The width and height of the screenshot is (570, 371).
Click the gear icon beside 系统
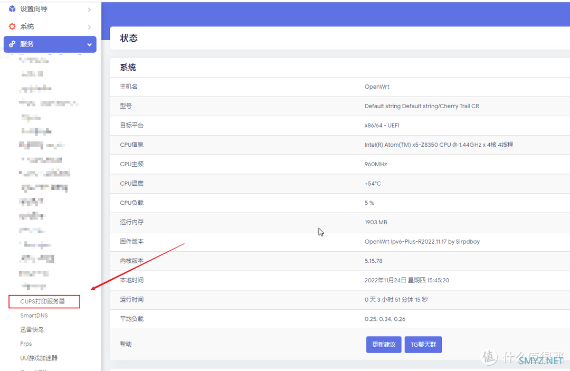pos(12,26)
